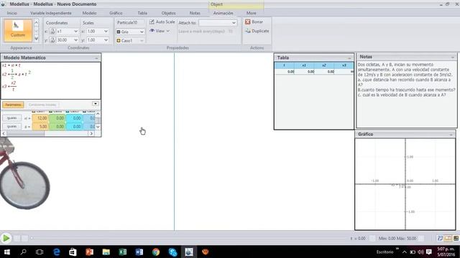Collapse the Gráfico panel
460x258 pixels.
(x=451, y=134)
